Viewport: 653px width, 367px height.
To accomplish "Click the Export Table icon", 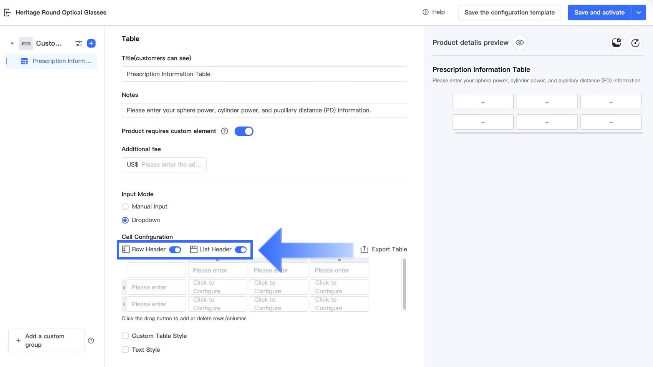I will 364,250.
